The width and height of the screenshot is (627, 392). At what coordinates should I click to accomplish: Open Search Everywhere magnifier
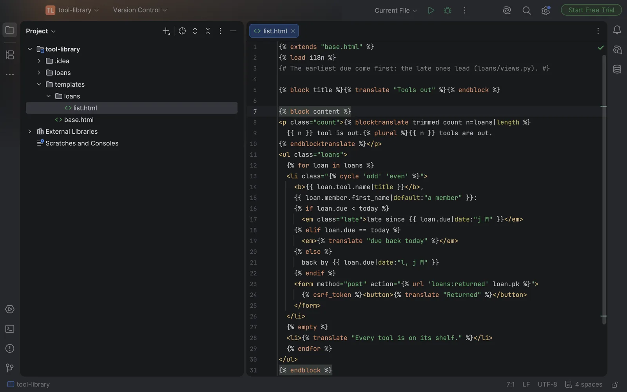tap(527, 10)
